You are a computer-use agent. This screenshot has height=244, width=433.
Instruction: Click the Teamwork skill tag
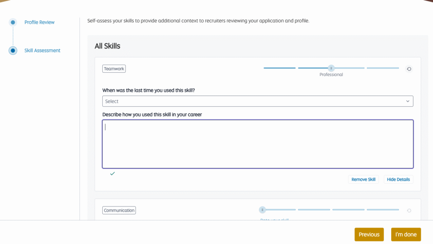point(114,69)
